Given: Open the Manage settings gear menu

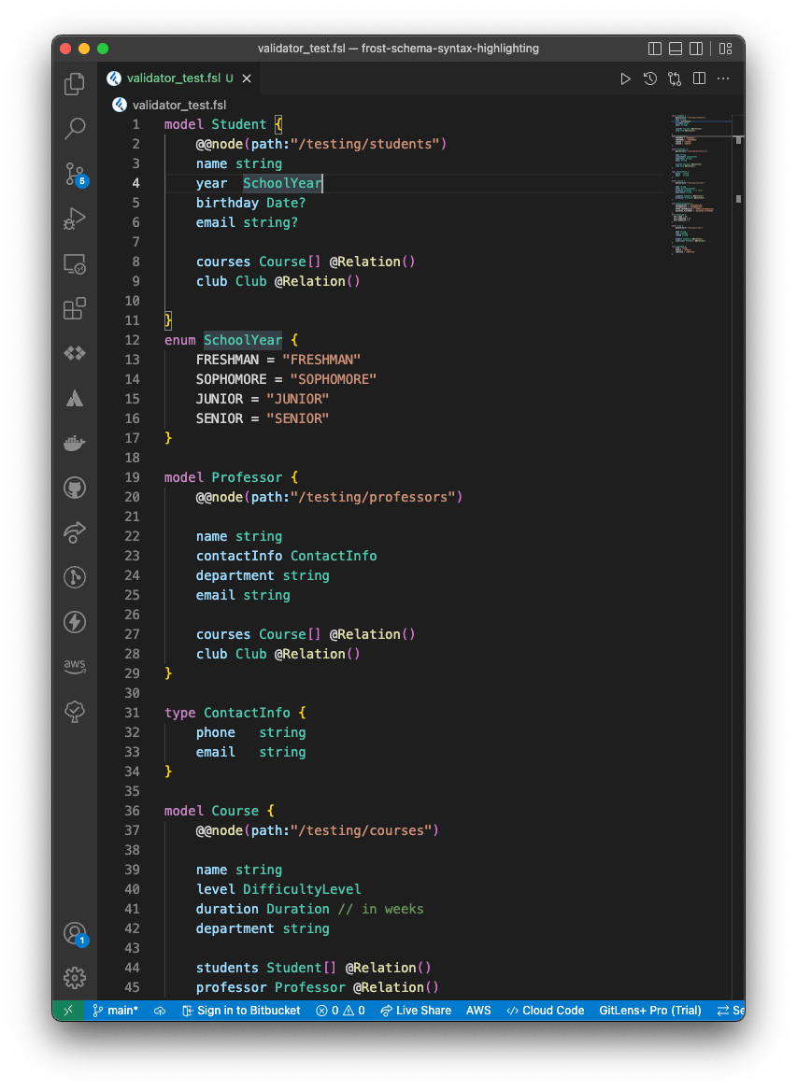Looking at the screenshot, I should (75, 977).
